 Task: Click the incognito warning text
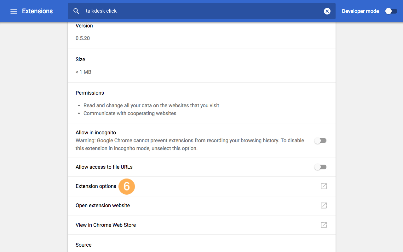[x=190, y=144]
